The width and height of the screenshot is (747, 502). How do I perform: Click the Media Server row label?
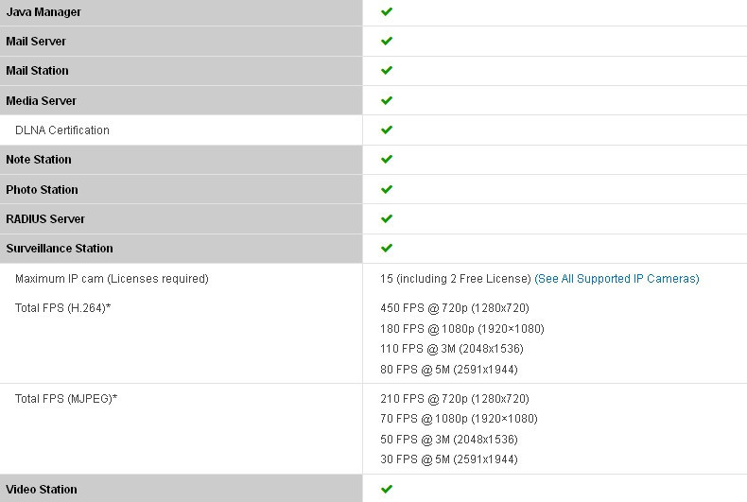tap(41, 100)
